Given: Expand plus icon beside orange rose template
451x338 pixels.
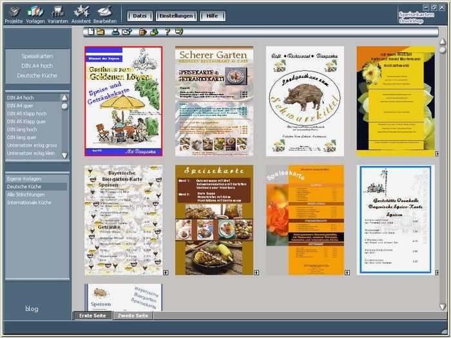Looking at the screenshot, I should (x=347, y=272).
